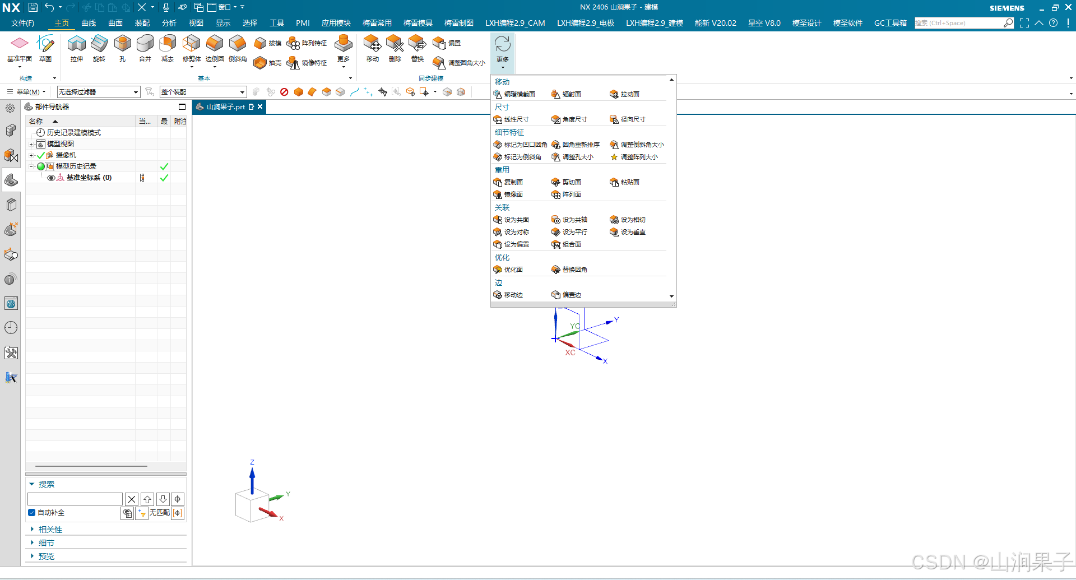
Task: Click the Save icon in title bar
Action: click(33, 7)
